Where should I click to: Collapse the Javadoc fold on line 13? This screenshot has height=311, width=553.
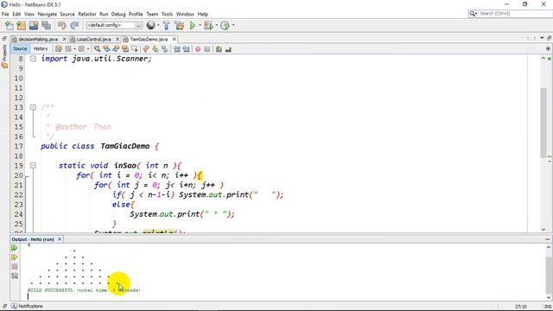(x=33, y=107)
